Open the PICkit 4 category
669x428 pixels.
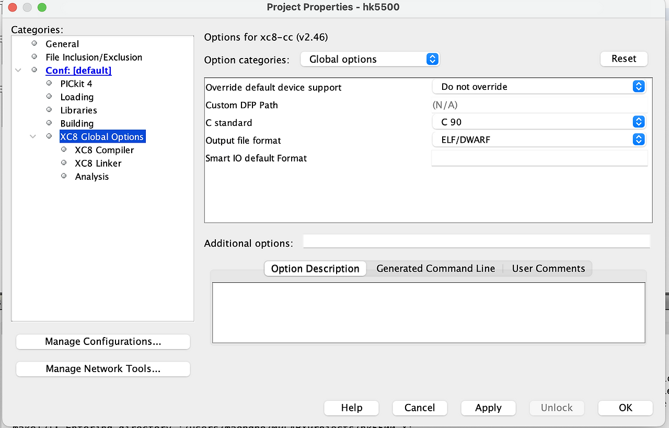(76, 84)
